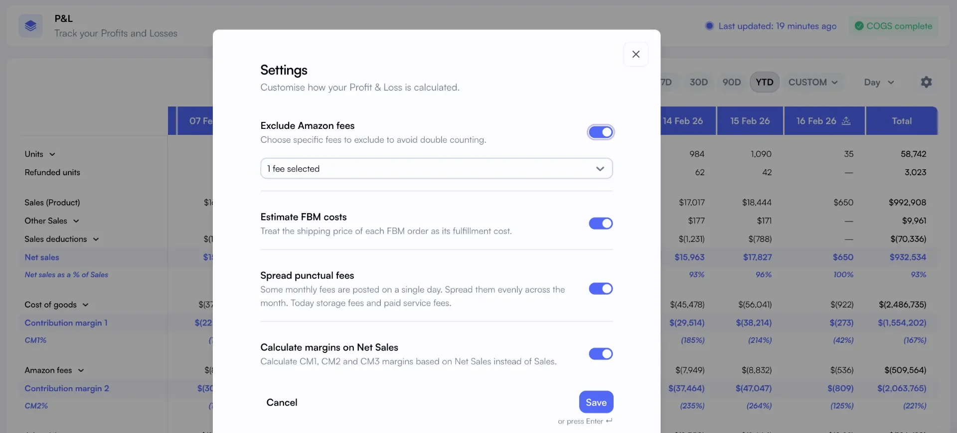Expand the Sales deductions row
The height and width of the screenshot is (433, 957).
pyautogui.click(x=96, y=239)
